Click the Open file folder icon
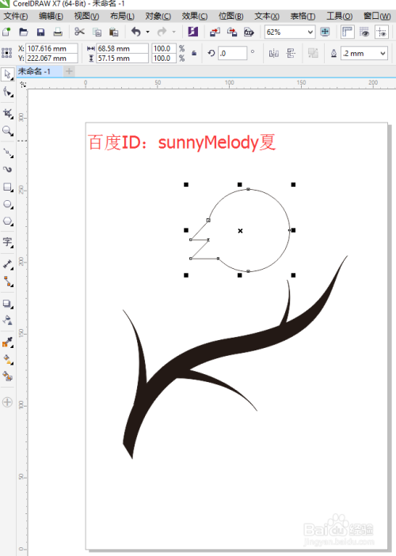Image resolution: width=396 pixels, height=556 pixels. pos(24,32)
